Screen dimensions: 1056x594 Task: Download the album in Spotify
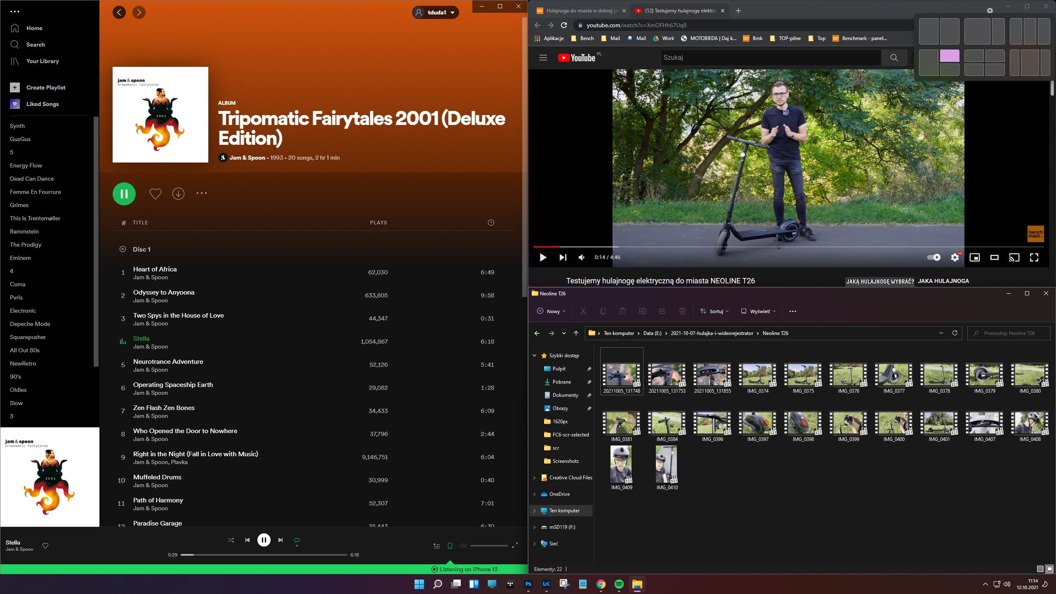(178, 193)
